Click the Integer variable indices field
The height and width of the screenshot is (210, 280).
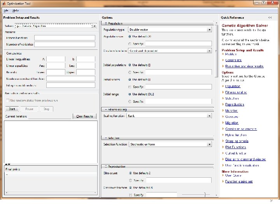click(71, 85)
